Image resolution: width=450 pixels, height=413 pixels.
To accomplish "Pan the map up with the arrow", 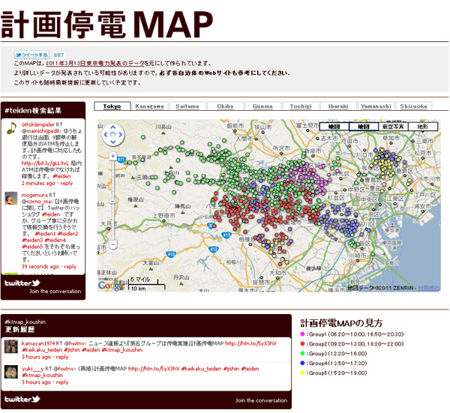I will pyautogui.click(x=113, y=127).
